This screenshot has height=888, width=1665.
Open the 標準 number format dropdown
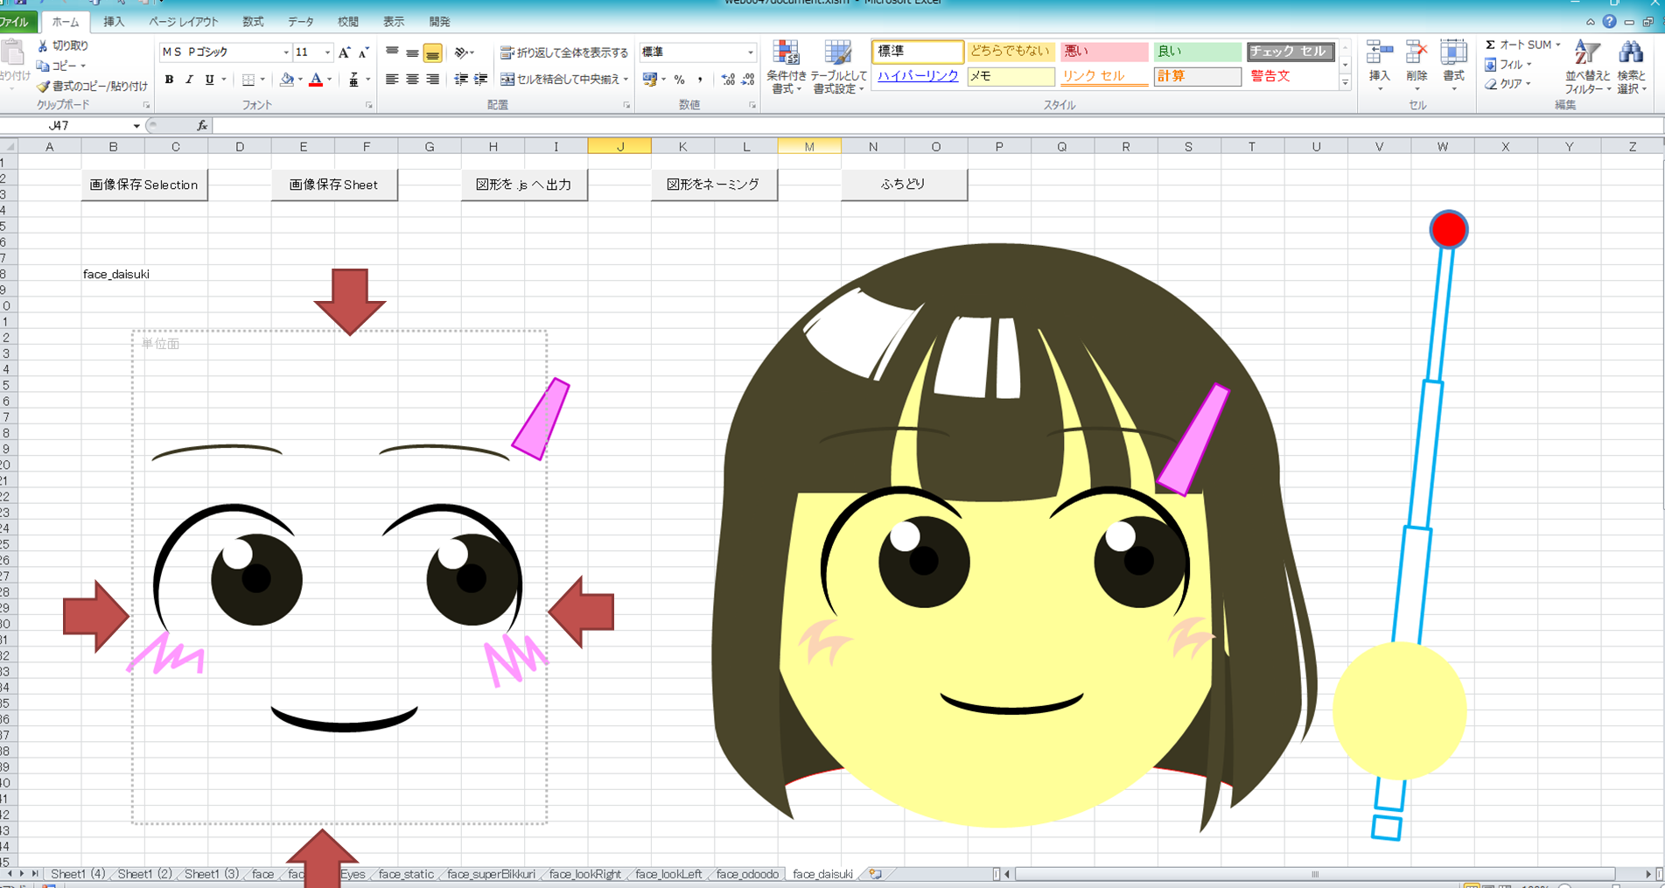[x=750, y=52]
